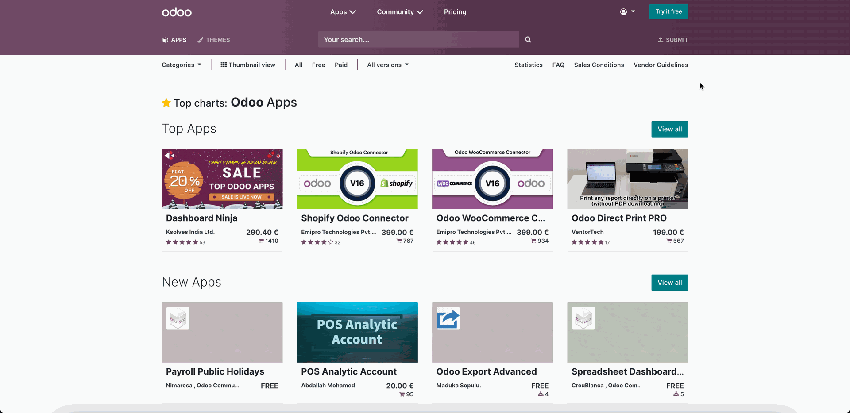Click the star rating on Dashboard Ninja
The width and height of the screenshot is (850, 413).
[x=182, y=242]
